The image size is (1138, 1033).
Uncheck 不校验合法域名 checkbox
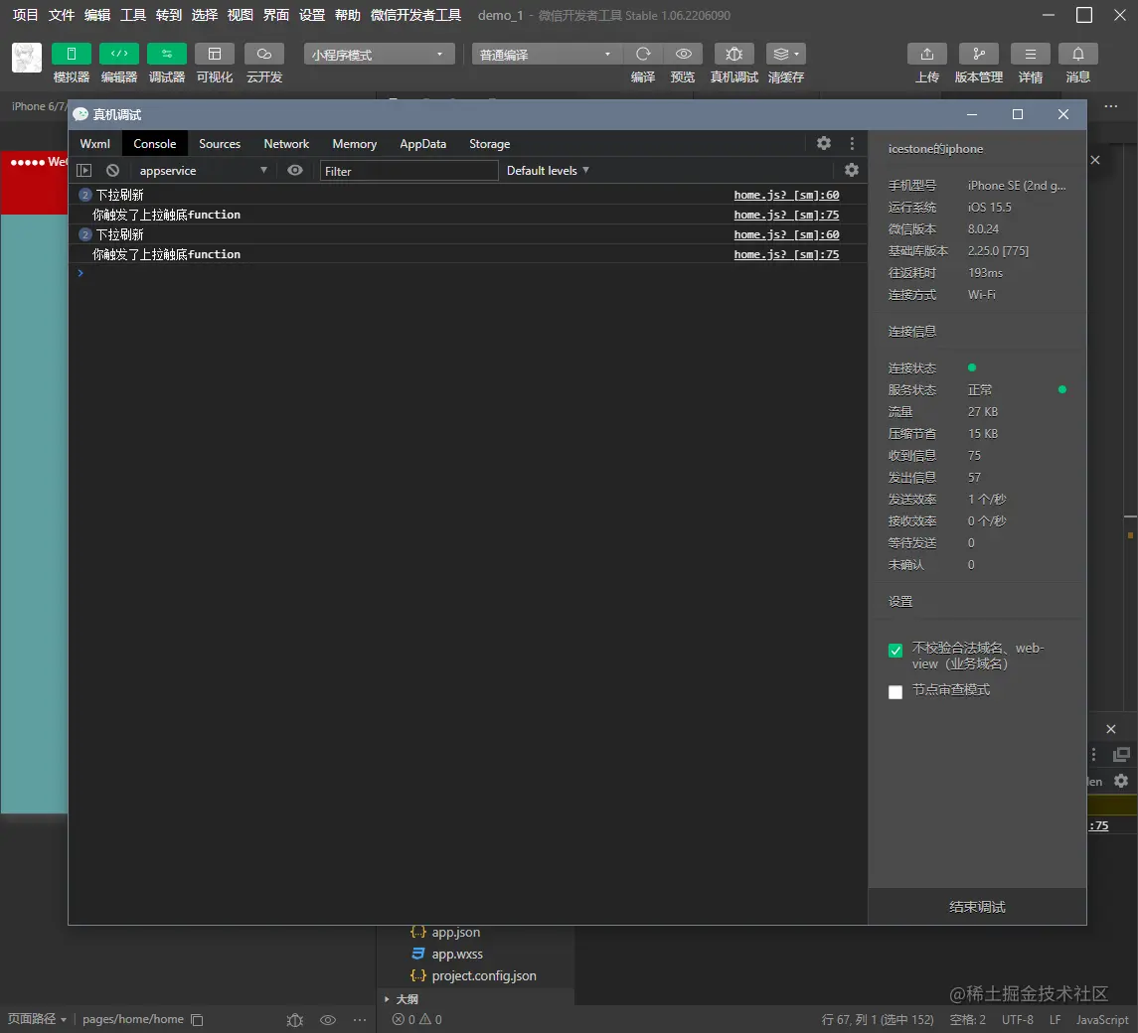(x=895, y=650)
